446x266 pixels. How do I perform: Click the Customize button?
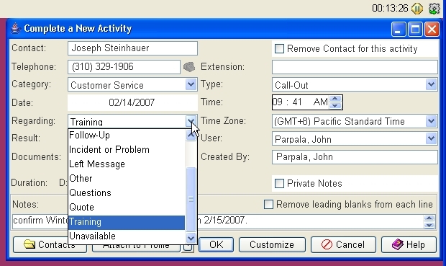pyautogui.click(x=272, y=244)
